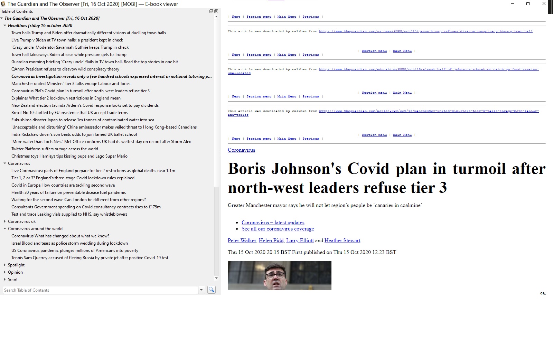553x340 pixels.
Task: Select Fukushima disaster contaminated water entry
Action: point(83,120)
